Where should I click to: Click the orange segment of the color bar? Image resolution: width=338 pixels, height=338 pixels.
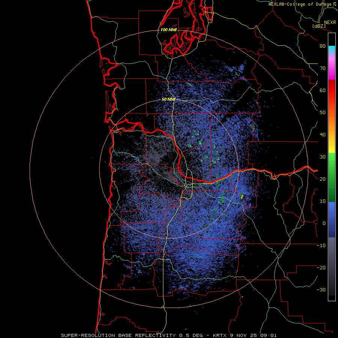tap(332, 123)
